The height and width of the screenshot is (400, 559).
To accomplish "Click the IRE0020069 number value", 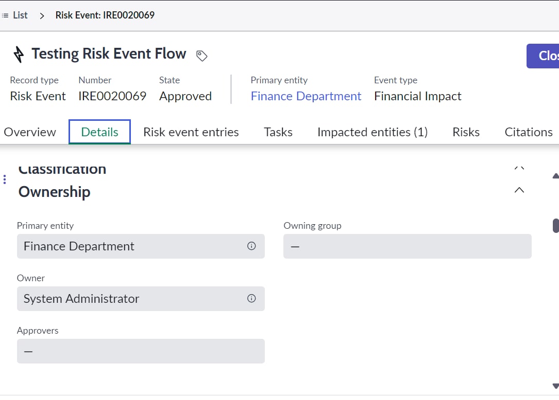I will pyautogui.click(x=112, y=96).
